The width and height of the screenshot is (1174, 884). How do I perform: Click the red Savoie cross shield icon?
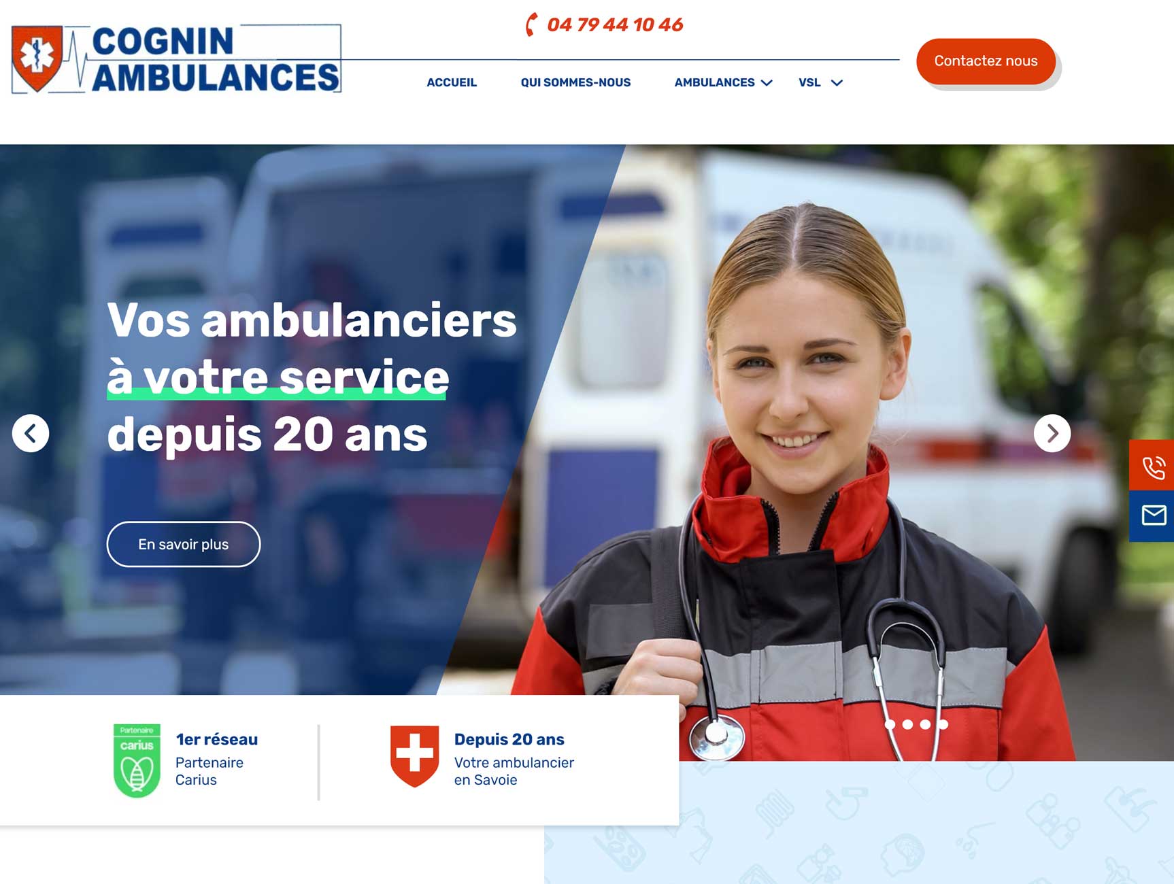tap(414, 756)
